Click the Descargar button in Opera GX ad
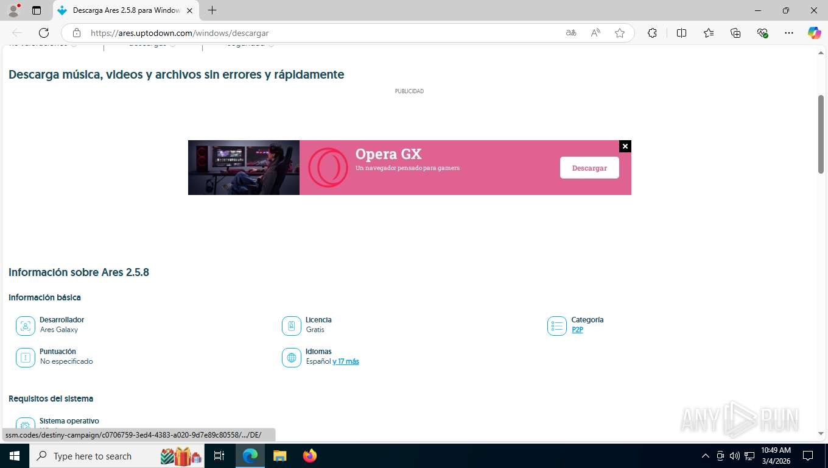 [589, 168]
